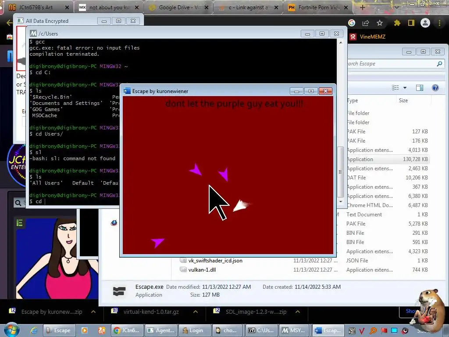The image size is (449, 337).
Task: Toggle the Explorer preview pane icon
Action: [420, 88]
